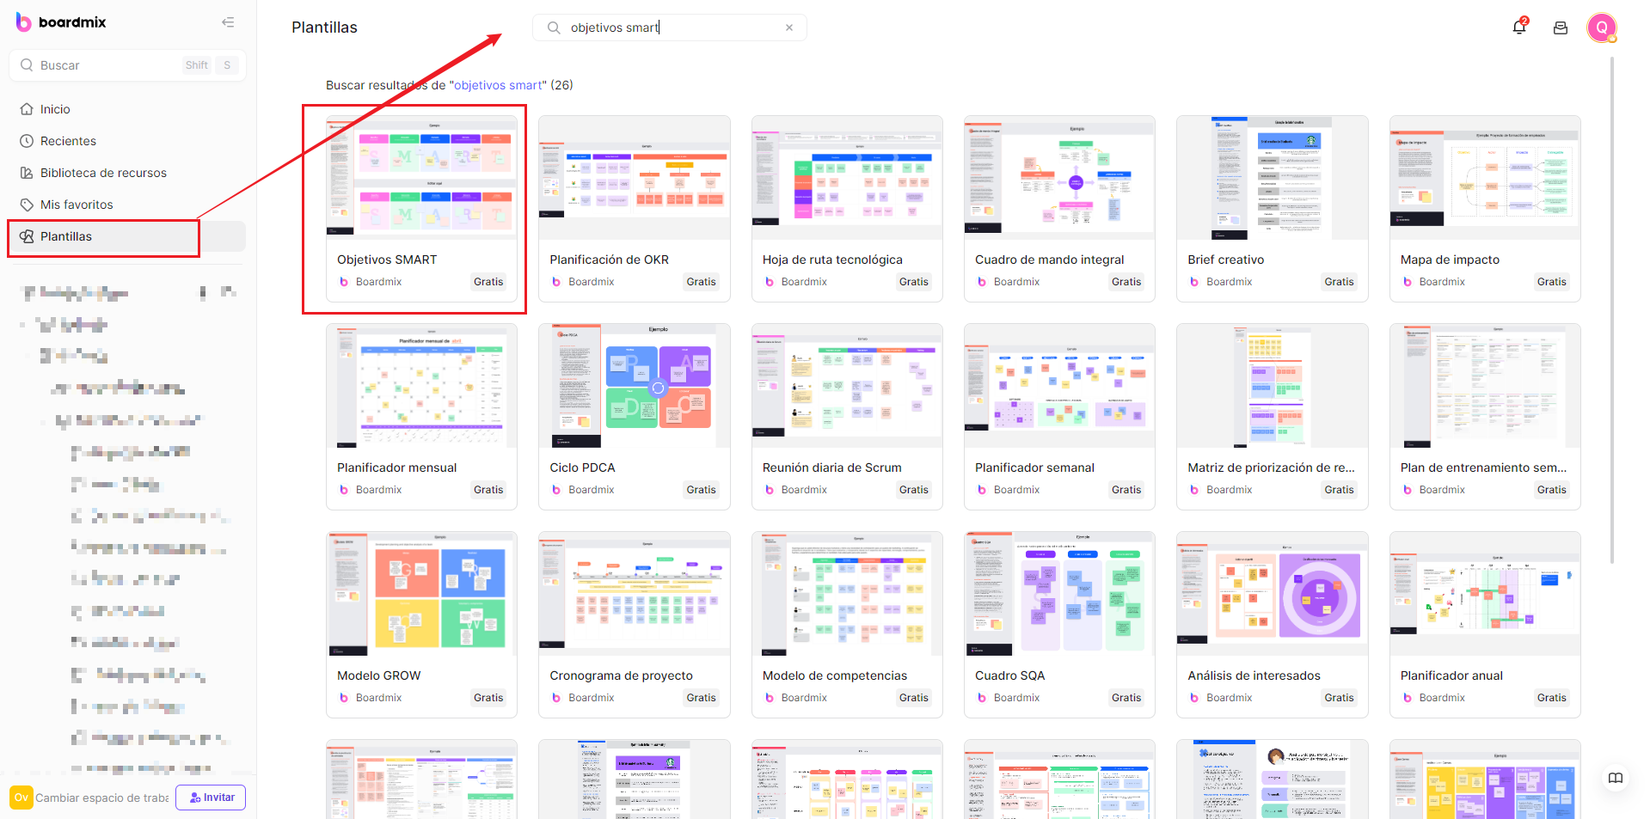Open the Planificador semanal template
This screenshot has height=819, width=1650.
[1059, 417]
